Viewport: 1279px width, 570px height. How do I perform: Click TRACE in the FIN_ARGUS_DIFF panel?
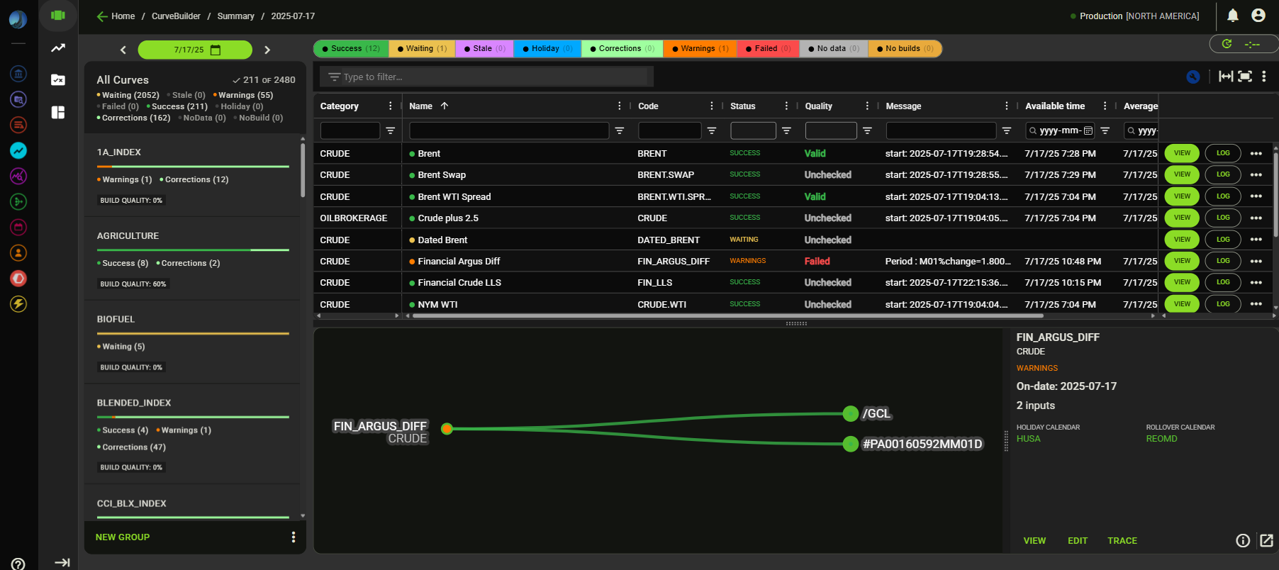1122,540
